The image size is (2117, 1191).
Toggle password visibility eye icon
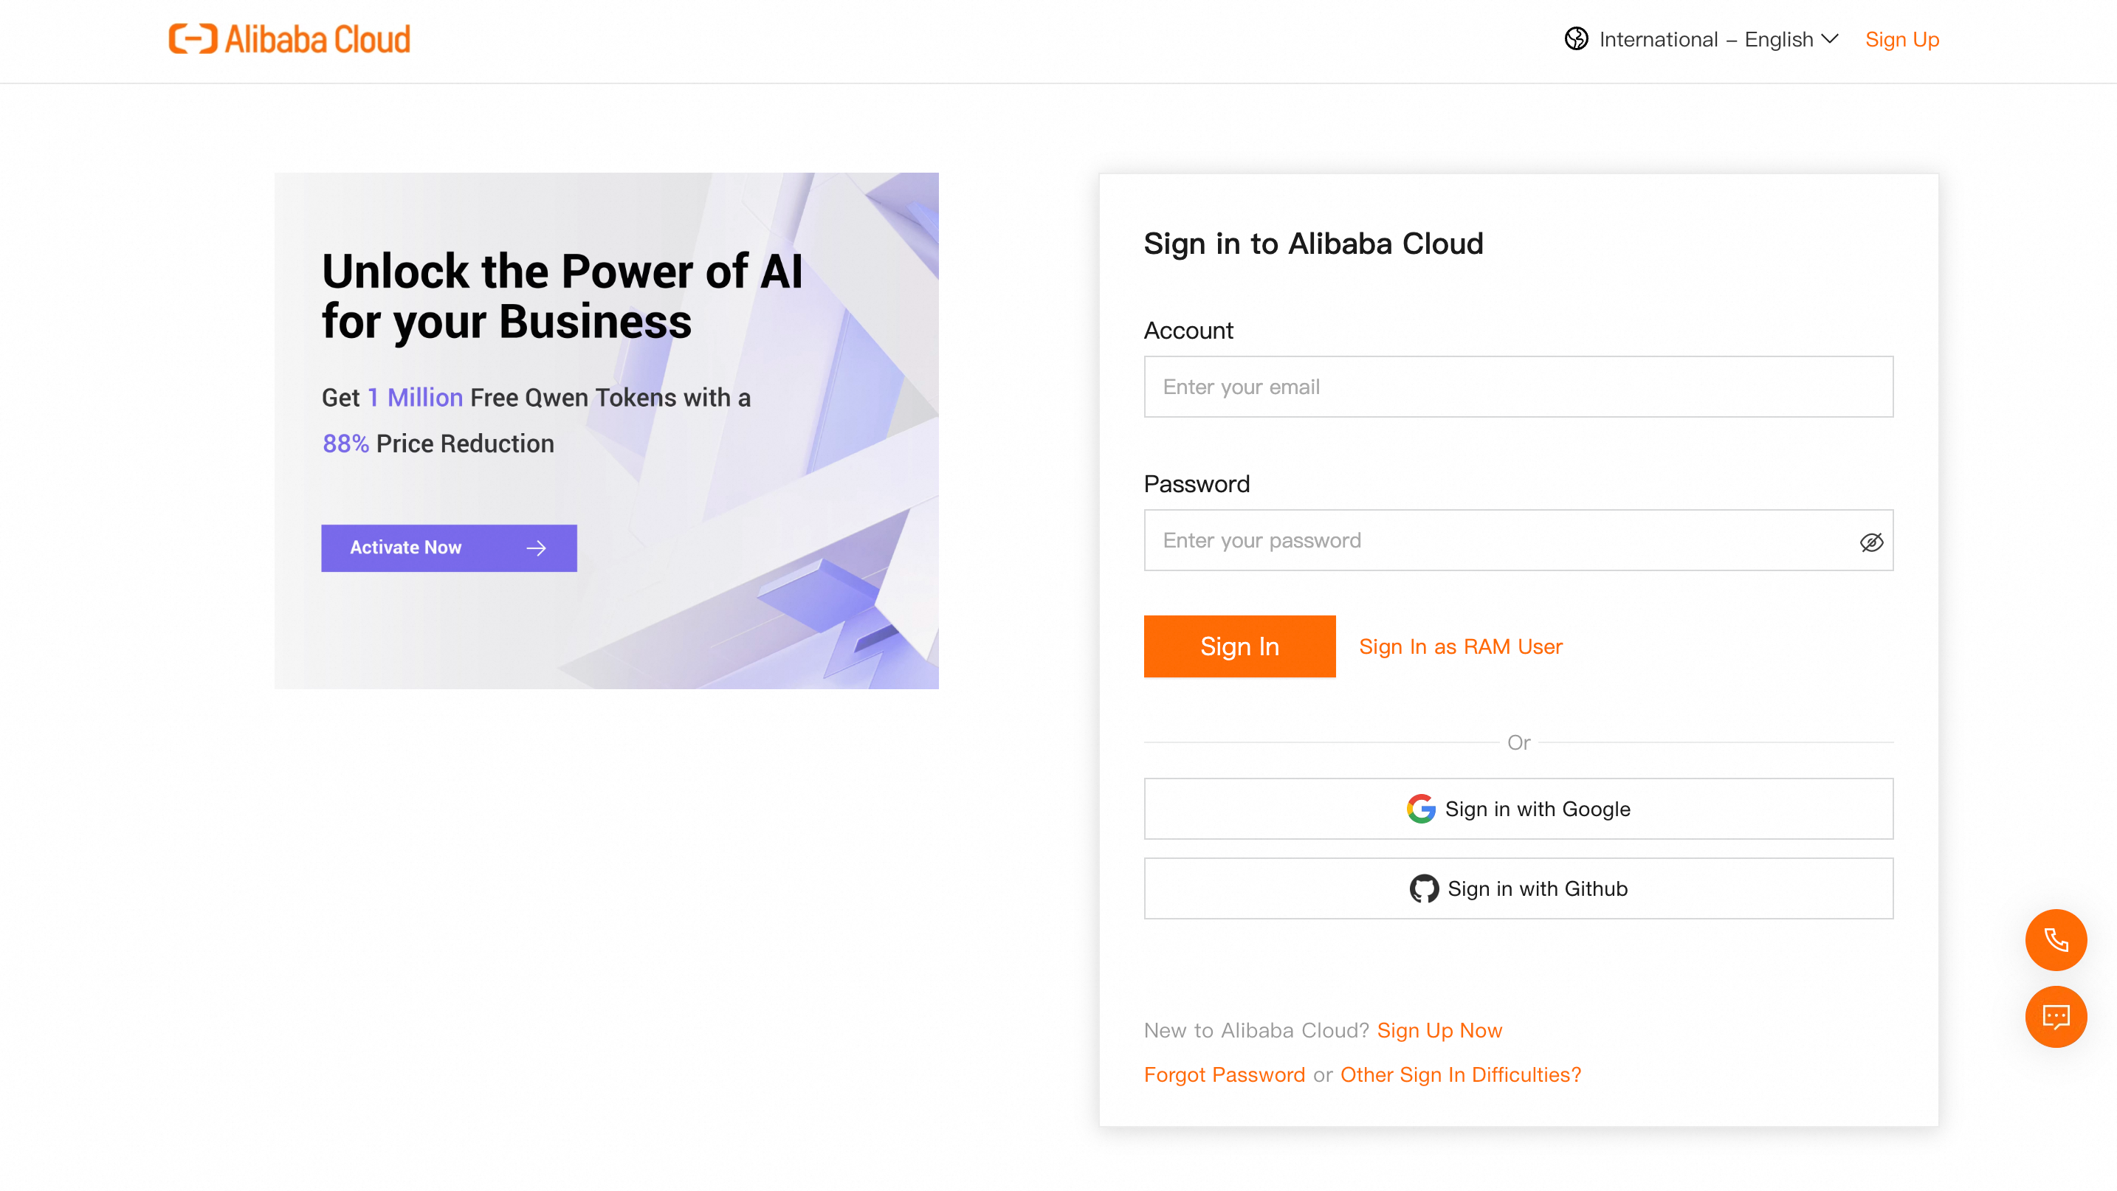[1871, 542]
